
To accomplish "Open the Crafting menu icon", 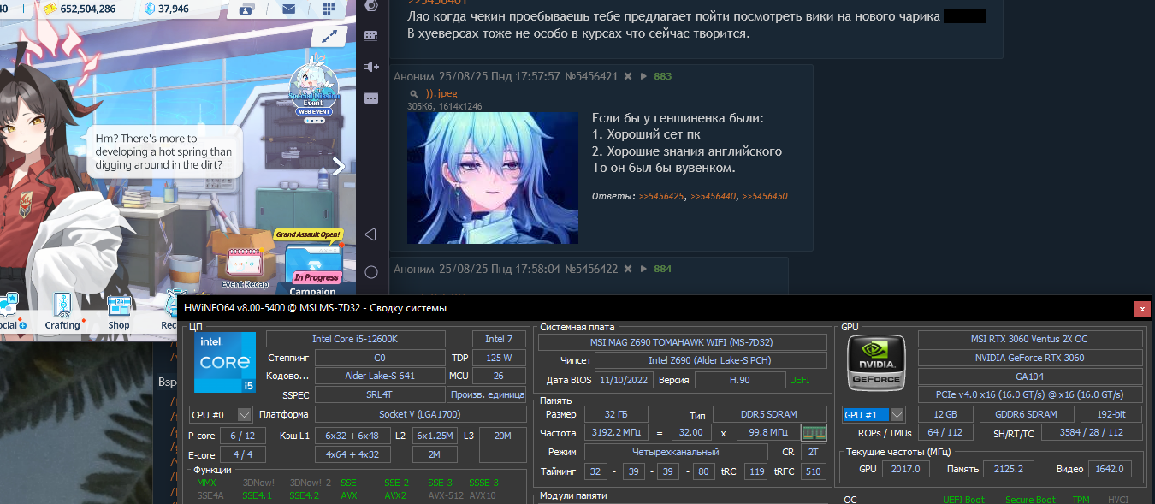I will [62, 311].
